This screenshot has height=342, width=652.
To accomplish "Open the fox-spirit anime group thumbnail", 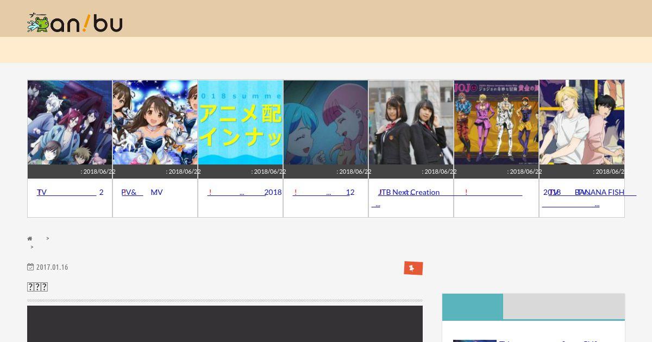I will tap(70, 122).
